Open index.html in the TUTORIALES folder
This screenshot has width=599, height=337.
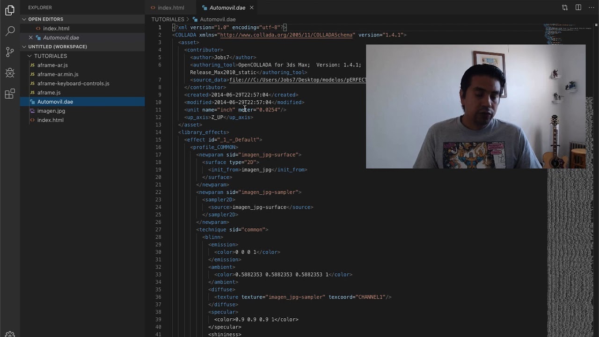click(x=50, y=120)
